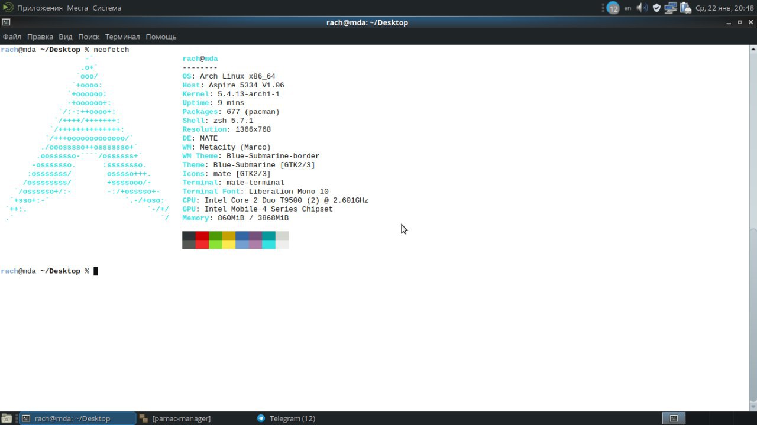Click the 'Theme: Blue-Submarine [GTK2/3]' line
The width and height of the screenshot is (757, 425).
click(249, 165)
